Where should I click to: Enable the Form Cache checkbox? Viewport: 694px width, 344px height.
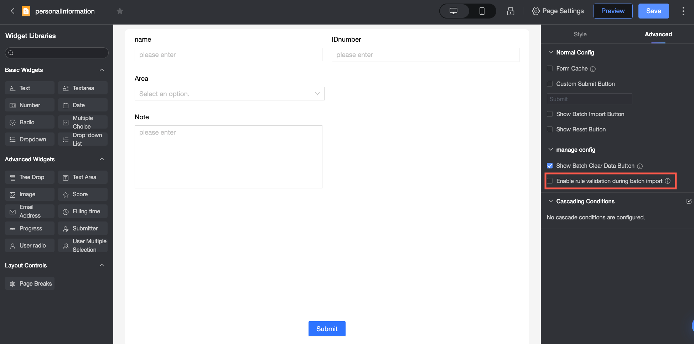tap(550, 68)
